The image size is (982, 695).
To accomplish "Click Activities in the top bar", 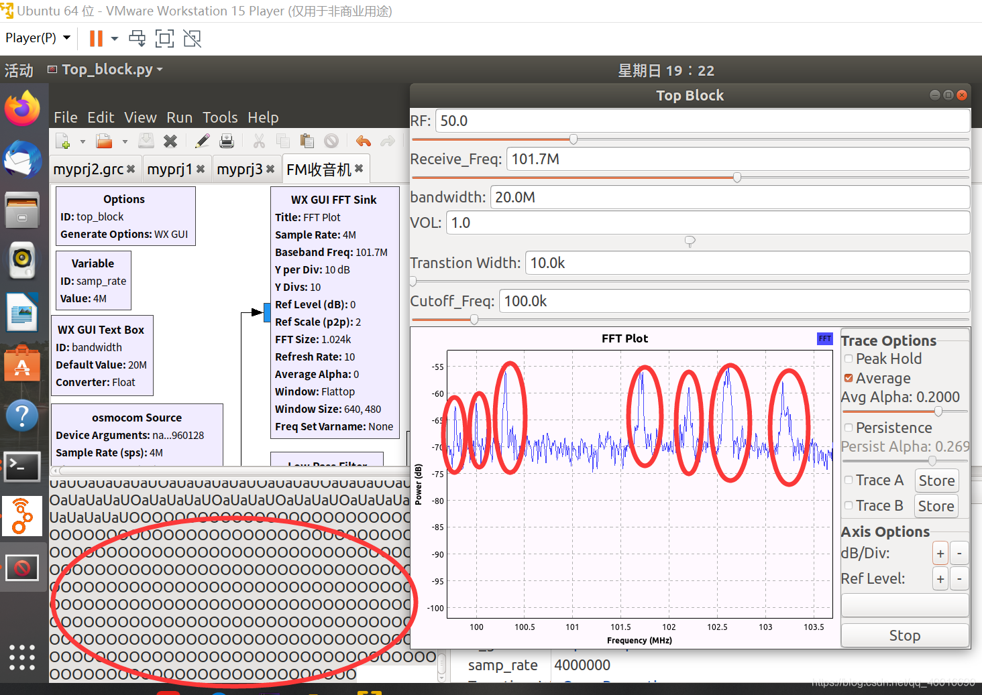I will (x=19, y=70).
